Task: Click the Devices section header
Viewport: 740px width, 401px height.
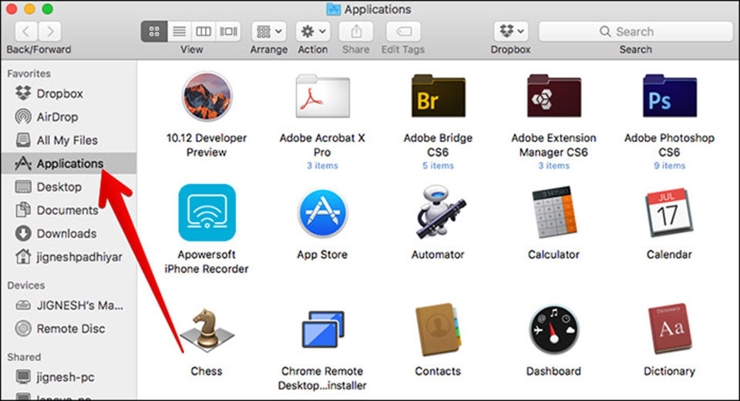Action: point(26,285)
